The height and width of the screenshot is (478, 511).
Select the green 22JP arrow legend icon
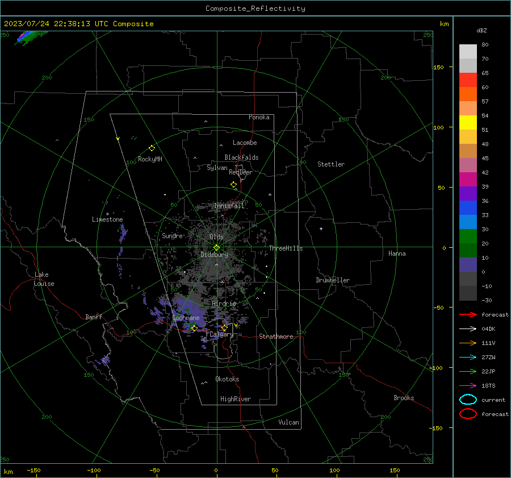tap(468, 371)
